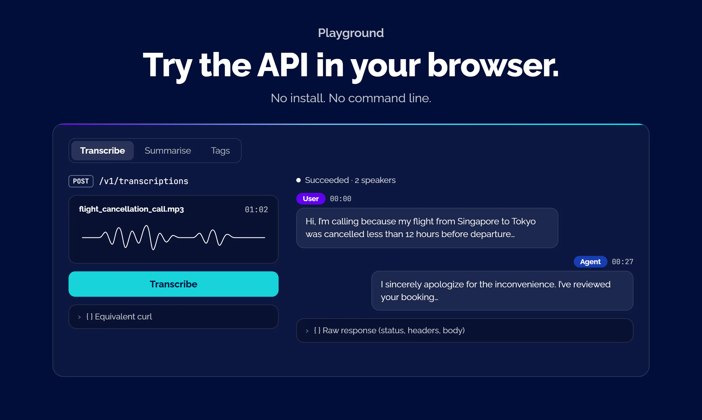The height and width of the screenshot is (420, 702).
Task: Click the No install. No command line. subtitle
Action: click(351, 98)
